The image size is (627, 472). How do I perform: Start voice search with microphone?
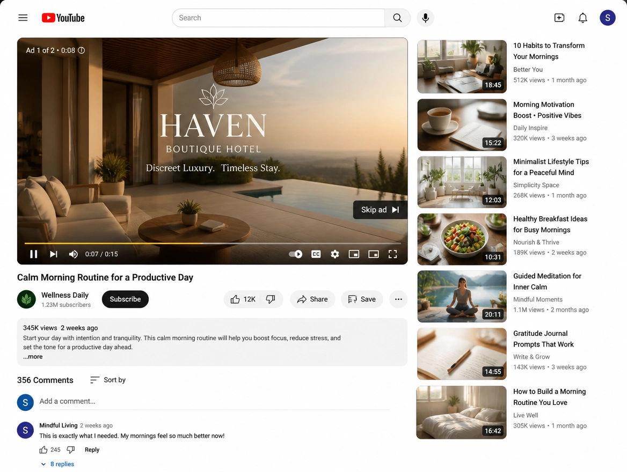(426, 18)
